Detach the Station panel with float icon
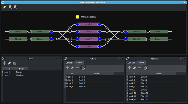The height and width of the screenshot is (104, 188). pos(65,59)
